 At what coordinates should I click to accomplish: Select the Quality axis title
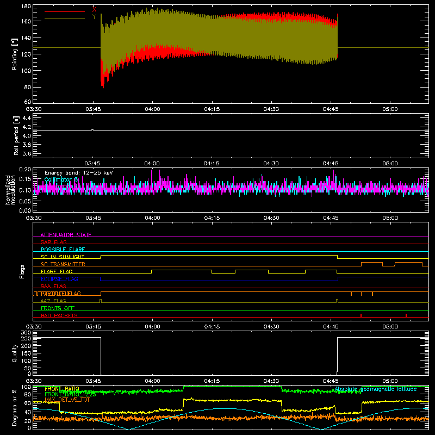[15, 353]
